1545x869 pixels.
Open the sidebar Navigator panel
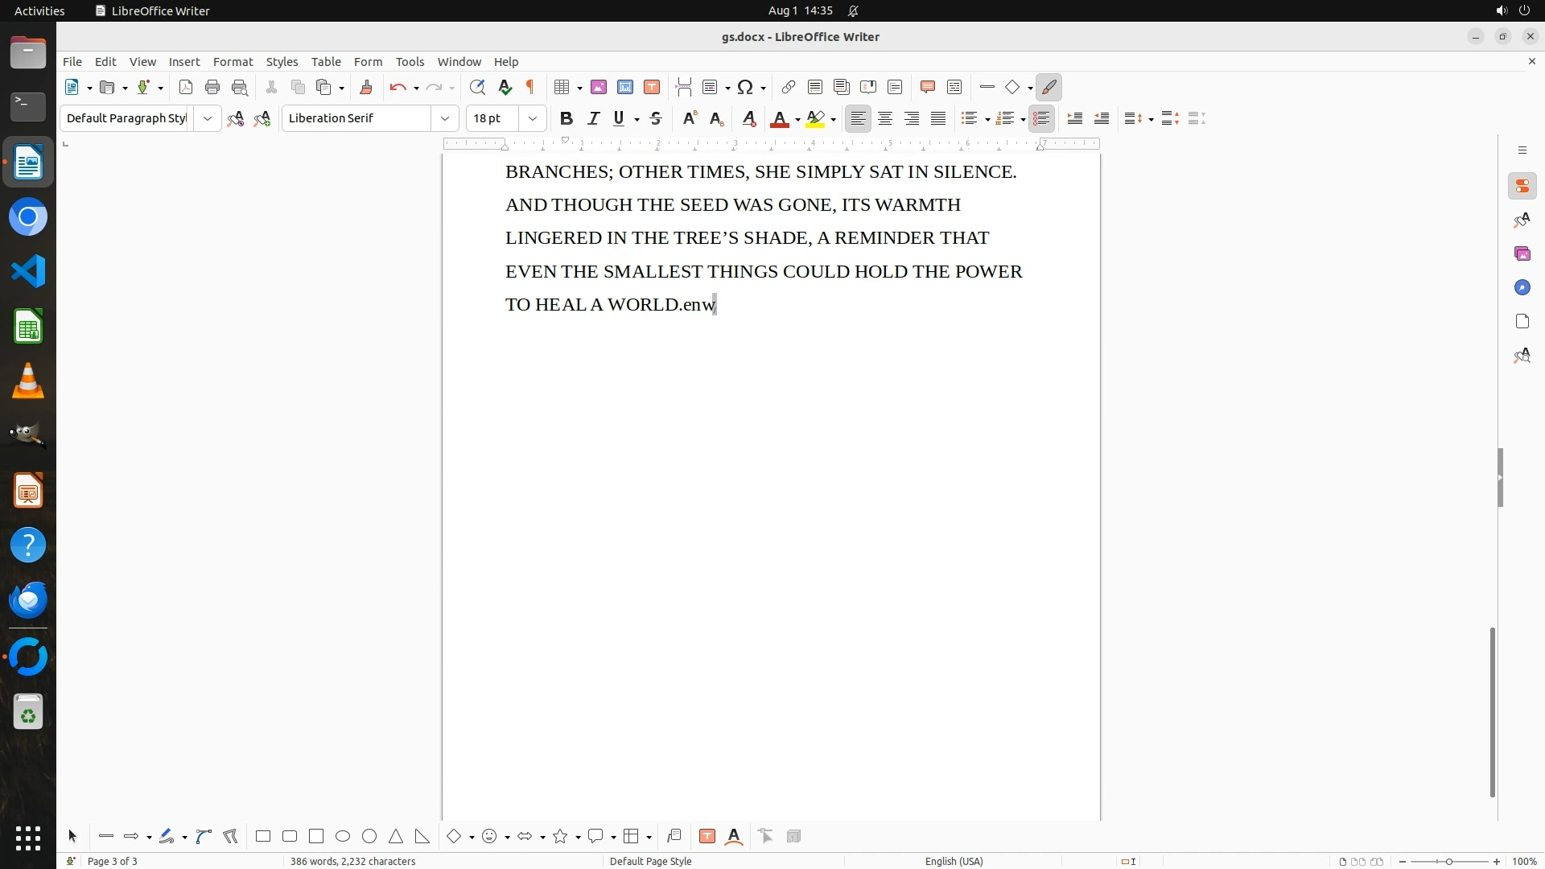[1522, 287]
